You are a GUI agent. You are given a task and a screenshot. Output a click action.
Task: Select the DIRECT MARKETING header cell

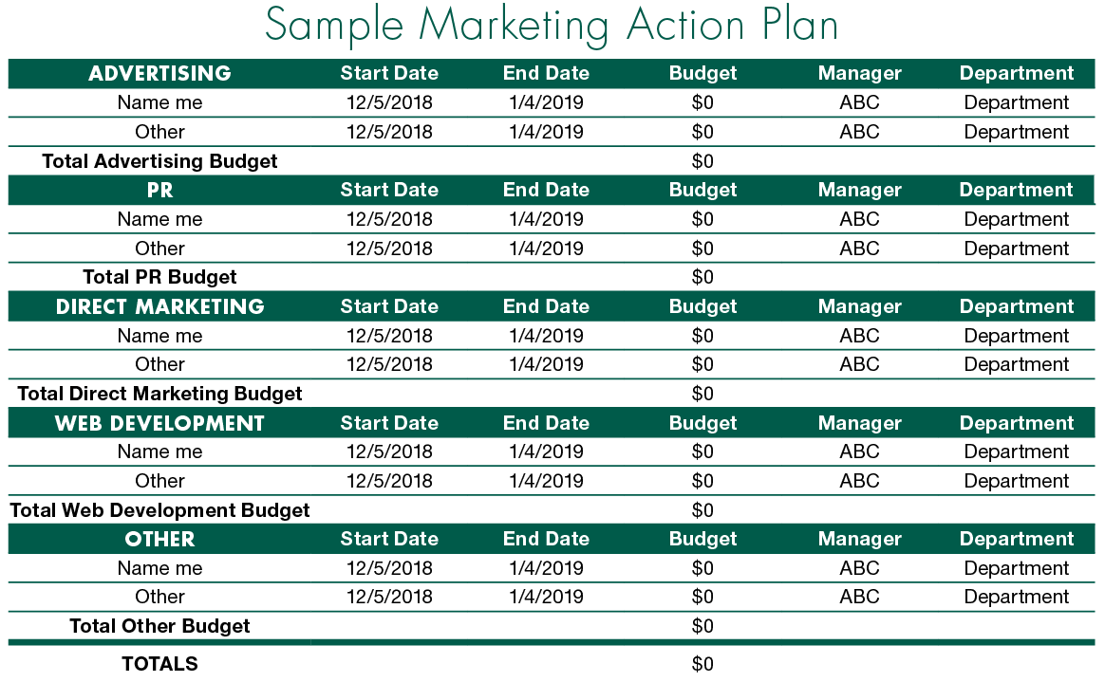pyautogui.click(x=160, y=307)
